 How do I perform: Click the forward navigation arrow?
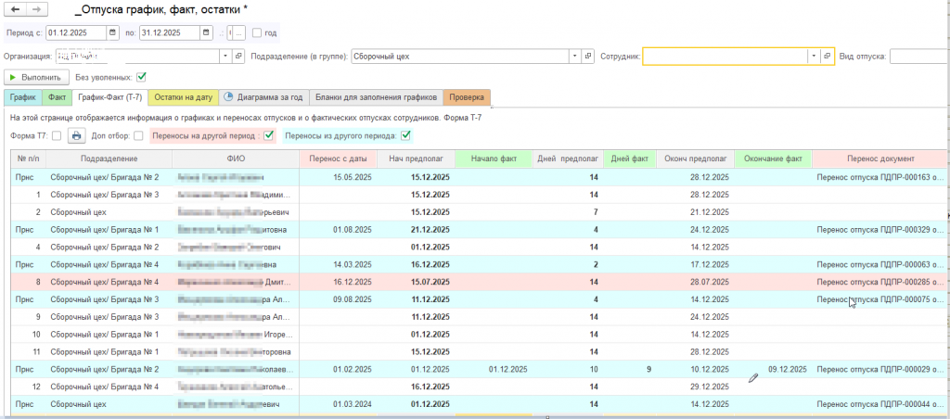(36, 9)
